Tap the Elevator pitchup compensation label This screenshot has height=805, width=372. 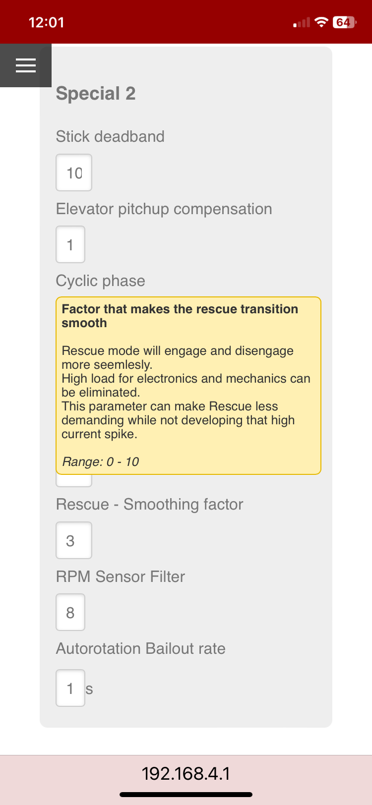164,209
